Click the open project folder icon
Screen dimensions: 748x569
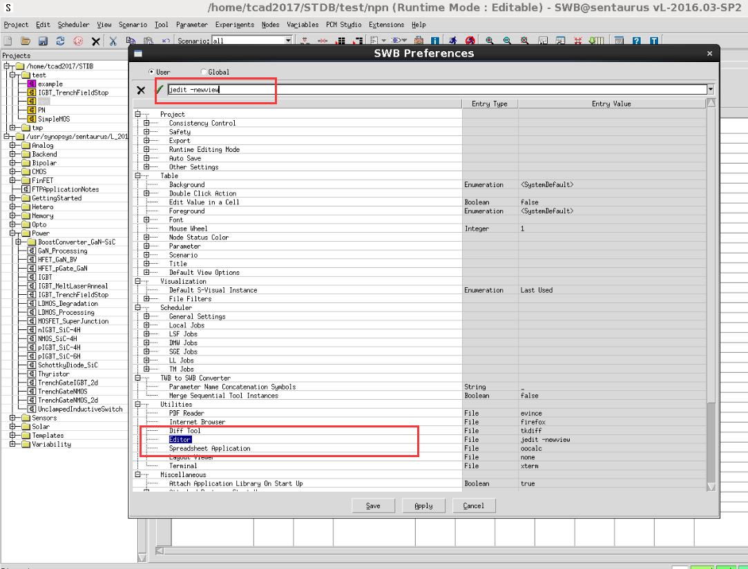tap(25, 41)
